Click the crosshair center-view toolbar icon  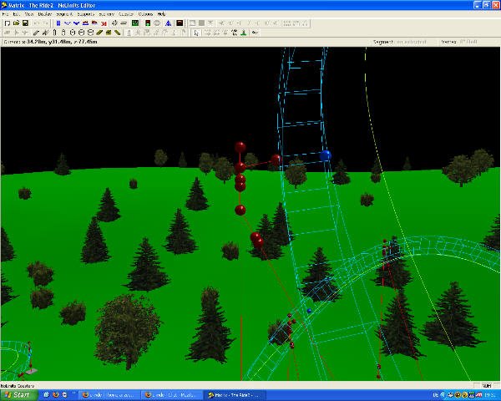114,23
